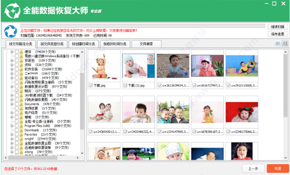Click the green recovery logo icon

13,11
